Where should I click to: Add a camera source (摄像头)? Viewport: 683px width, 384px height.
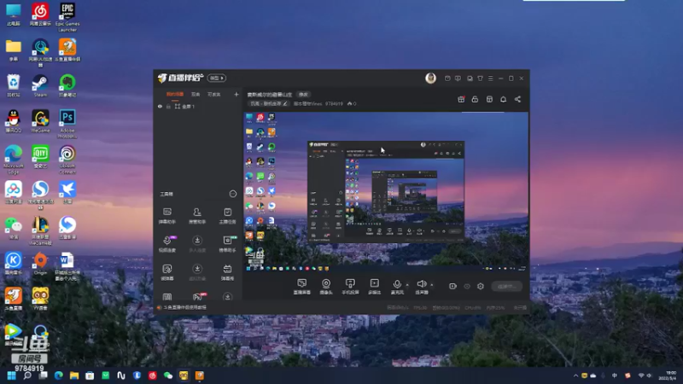[x=326, y=287]
